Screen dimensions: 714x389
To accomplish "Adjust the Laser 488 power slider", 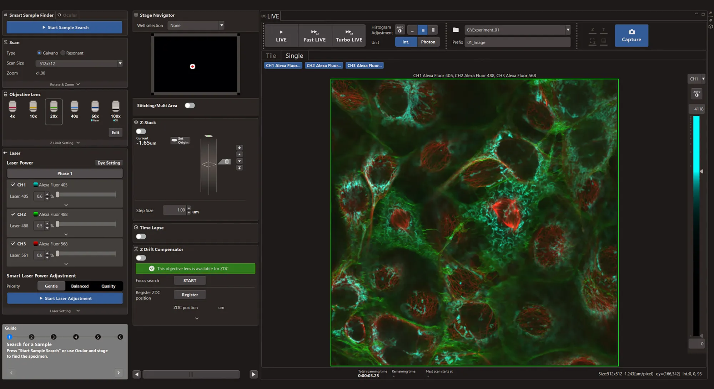I will [x=58, y=224].
